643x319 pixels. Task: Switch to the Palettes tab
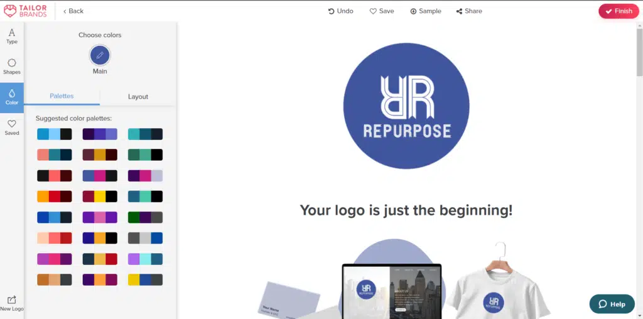62,96
